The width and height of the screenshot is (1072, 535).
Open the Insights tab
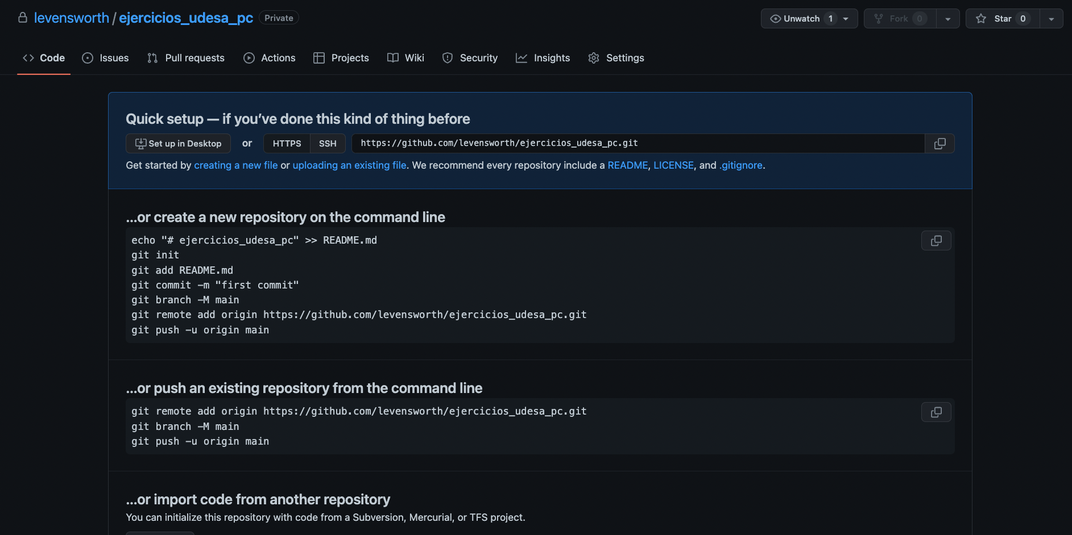[x=543, y=58]
